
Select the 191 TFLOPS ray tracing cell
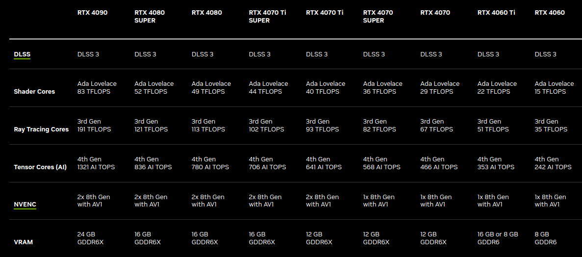[94, 125]
